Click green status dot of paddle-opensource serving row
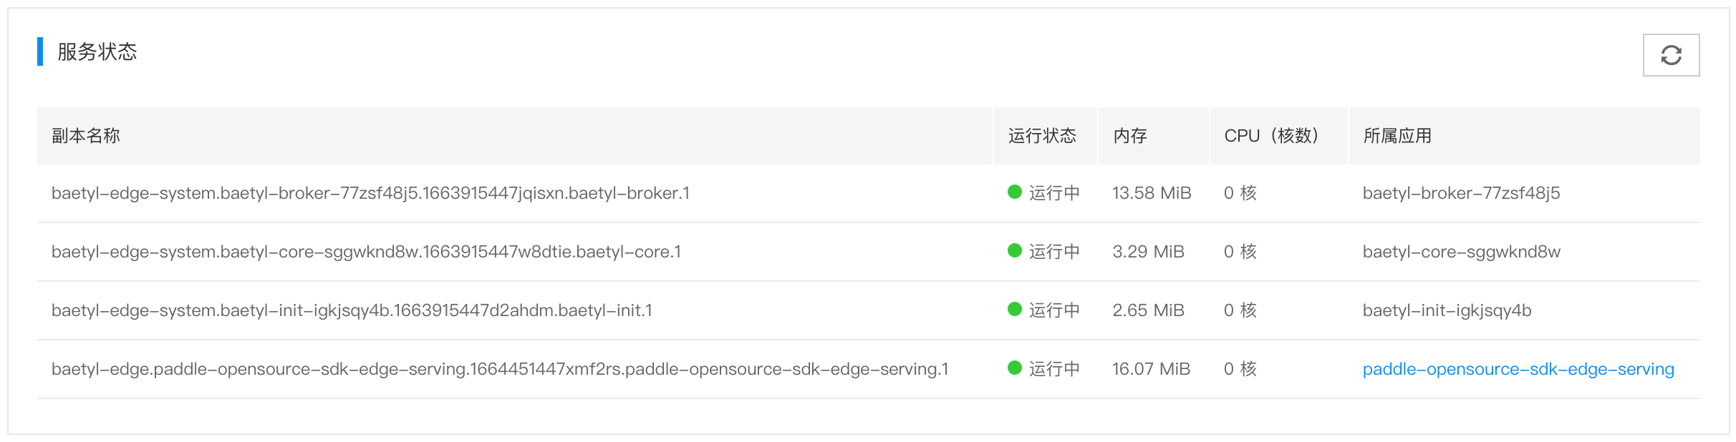The width and height of the screenshot is (1736, 442). 1014,368
